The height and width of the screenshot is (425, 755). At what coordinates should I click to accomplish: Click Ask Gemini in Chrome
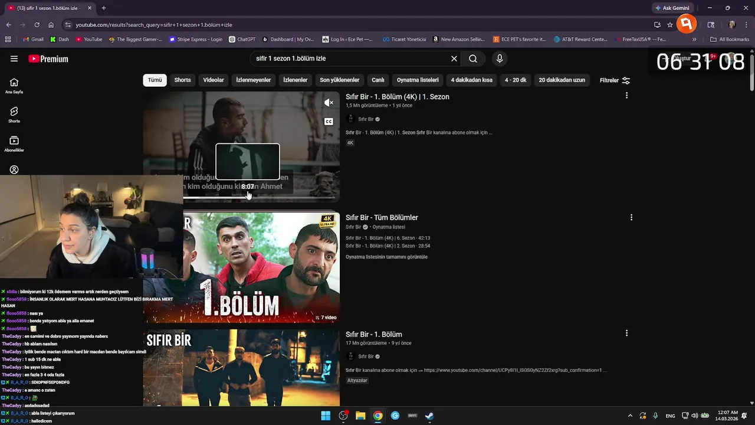(x=672, y=8)
